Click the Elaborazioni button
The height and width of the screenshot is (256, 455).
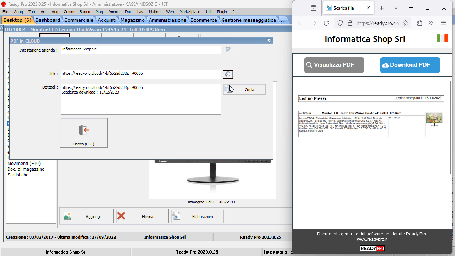(197, 216)
